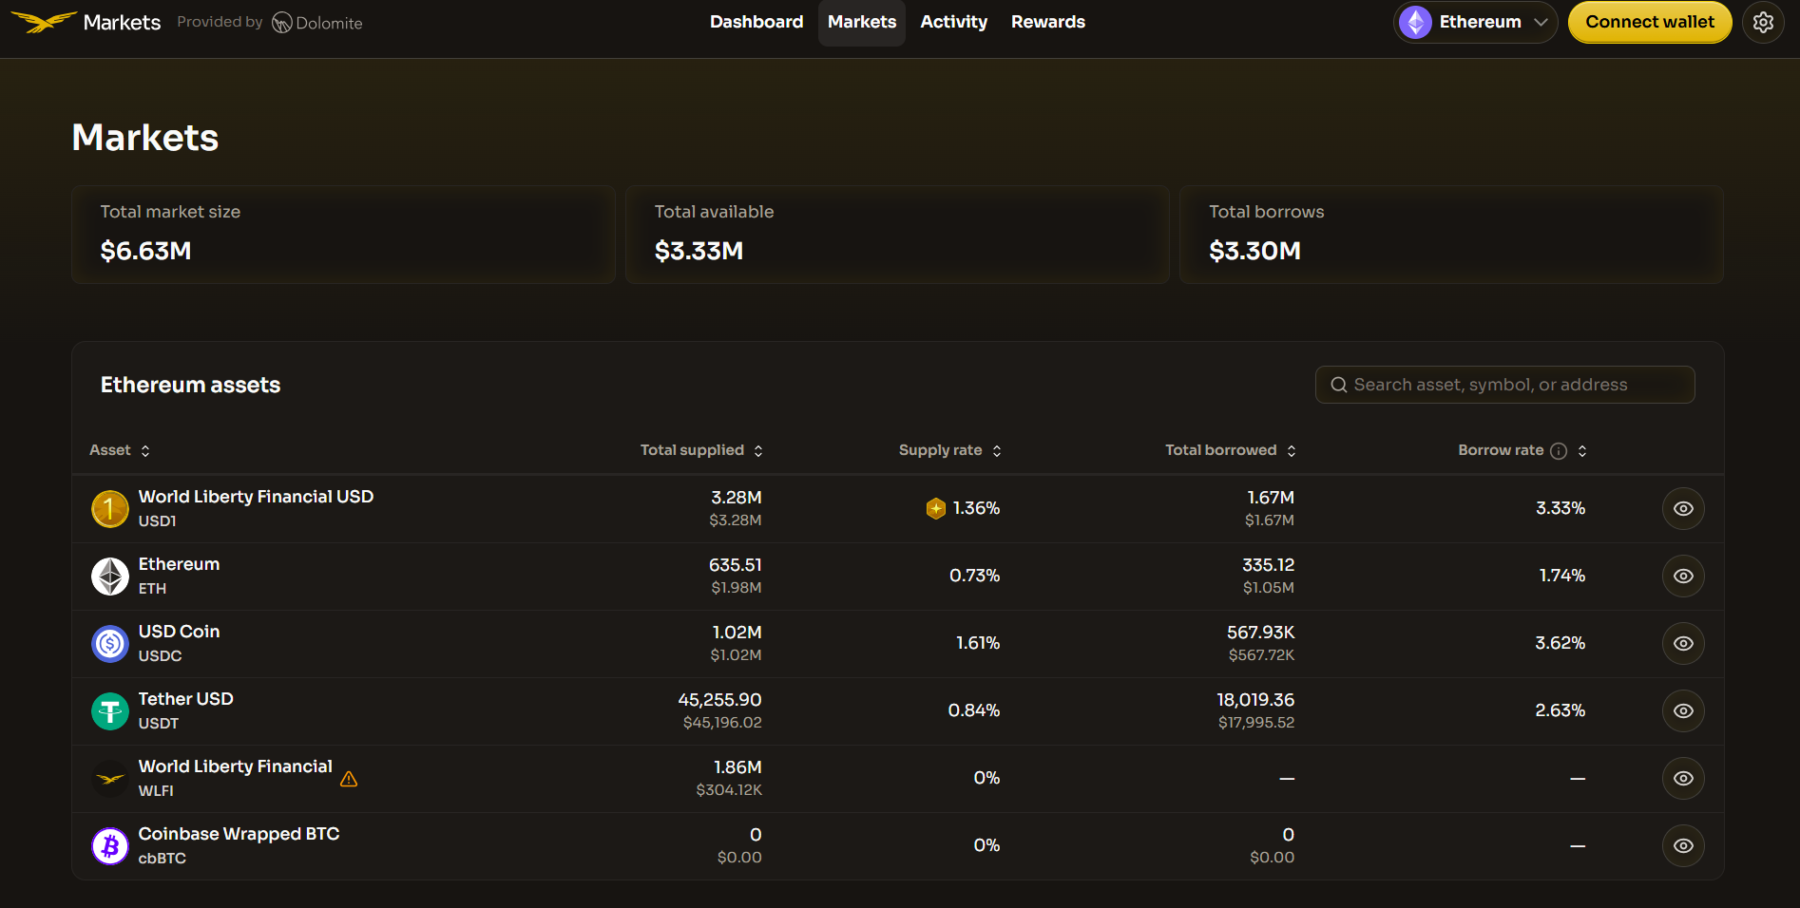Show details for the USD1 market row
The image size is (1800, 908).
pyautogui.click(x=1683, y=508)
